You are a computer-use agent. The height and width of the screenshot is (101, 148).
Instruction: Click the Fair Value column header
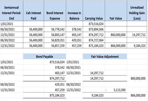click(116, 10)
